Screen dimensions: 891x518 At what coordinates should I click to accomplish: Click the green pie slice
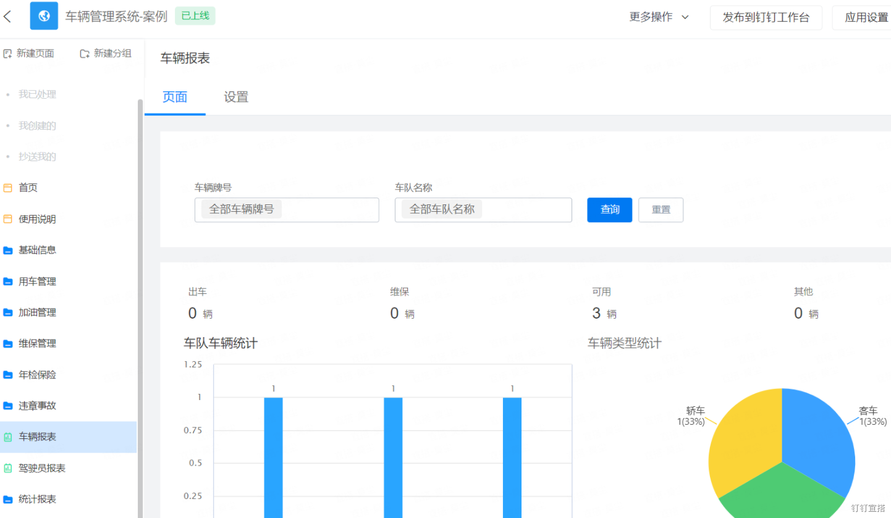[x=782, y=494]
